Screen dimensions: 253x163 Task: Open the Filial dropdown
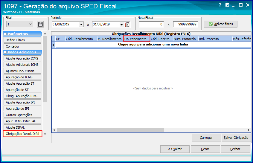pos(31,24)
